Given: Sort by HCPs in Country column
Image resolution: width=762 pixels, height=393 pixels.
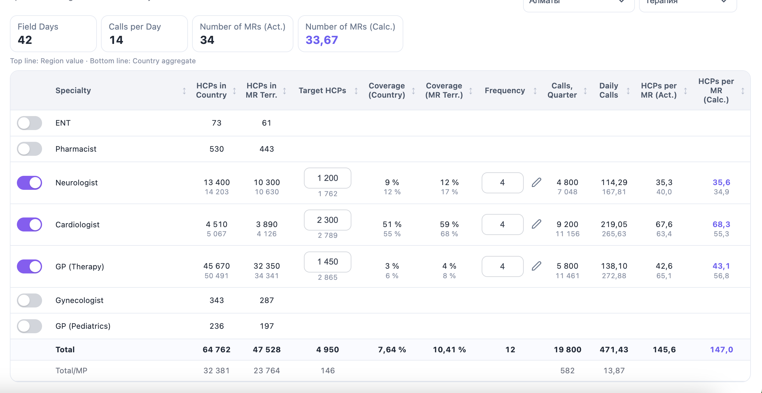Looking at the screenshot, I should coord(234,91).
